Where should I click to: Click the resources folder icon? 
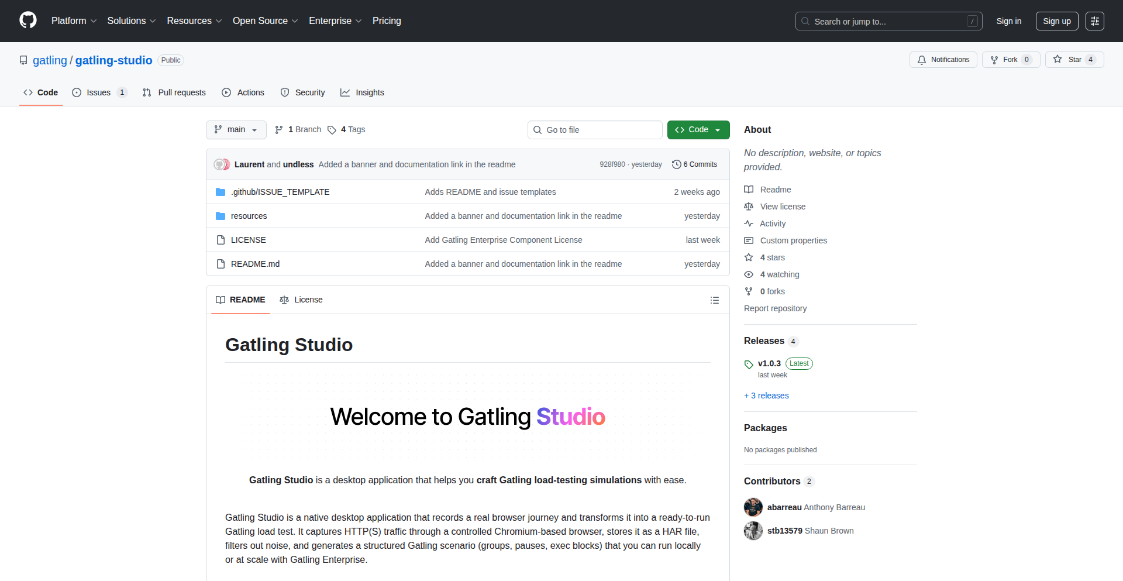click(221, 215)
